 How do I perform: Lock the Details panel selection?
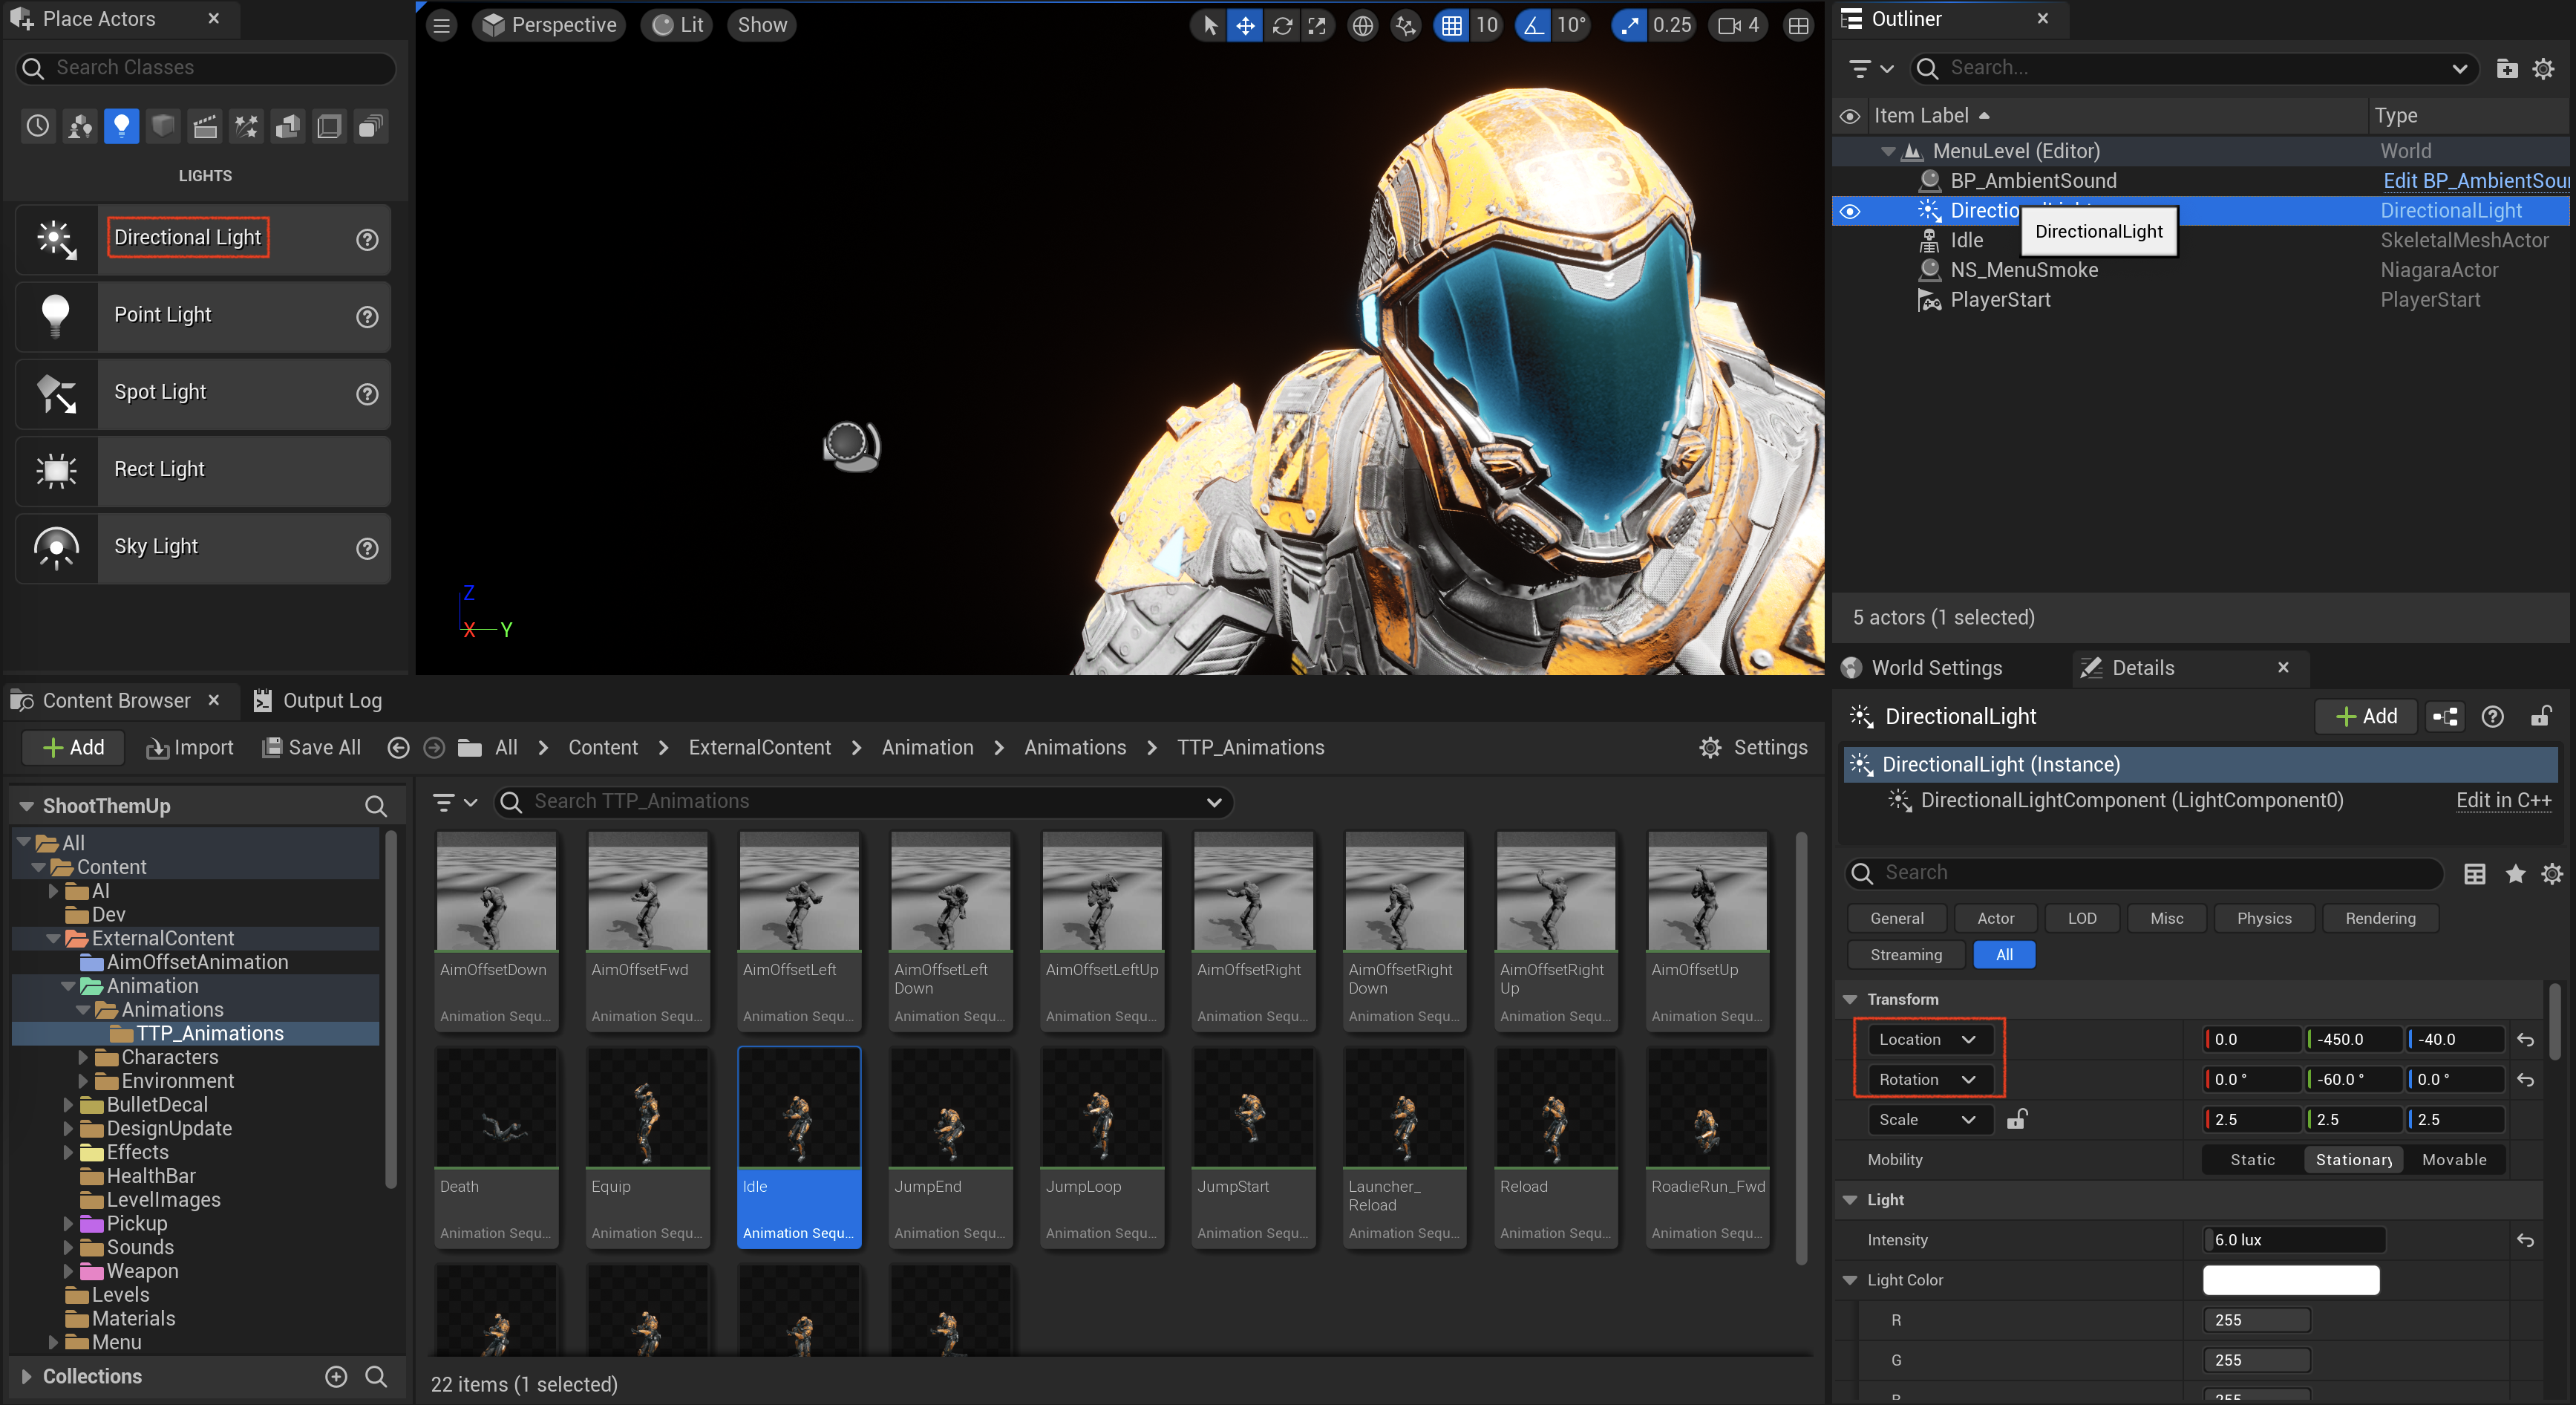(2541, 716)
